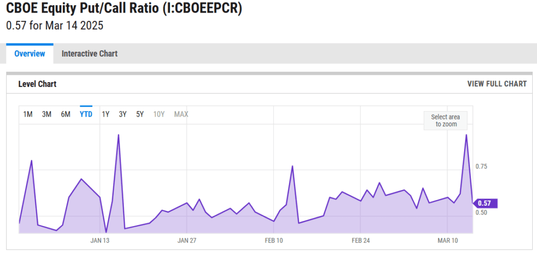Switch chart to 1Y range
The width and height of the screenshot is (537, 257).
(x=105, y=114)
